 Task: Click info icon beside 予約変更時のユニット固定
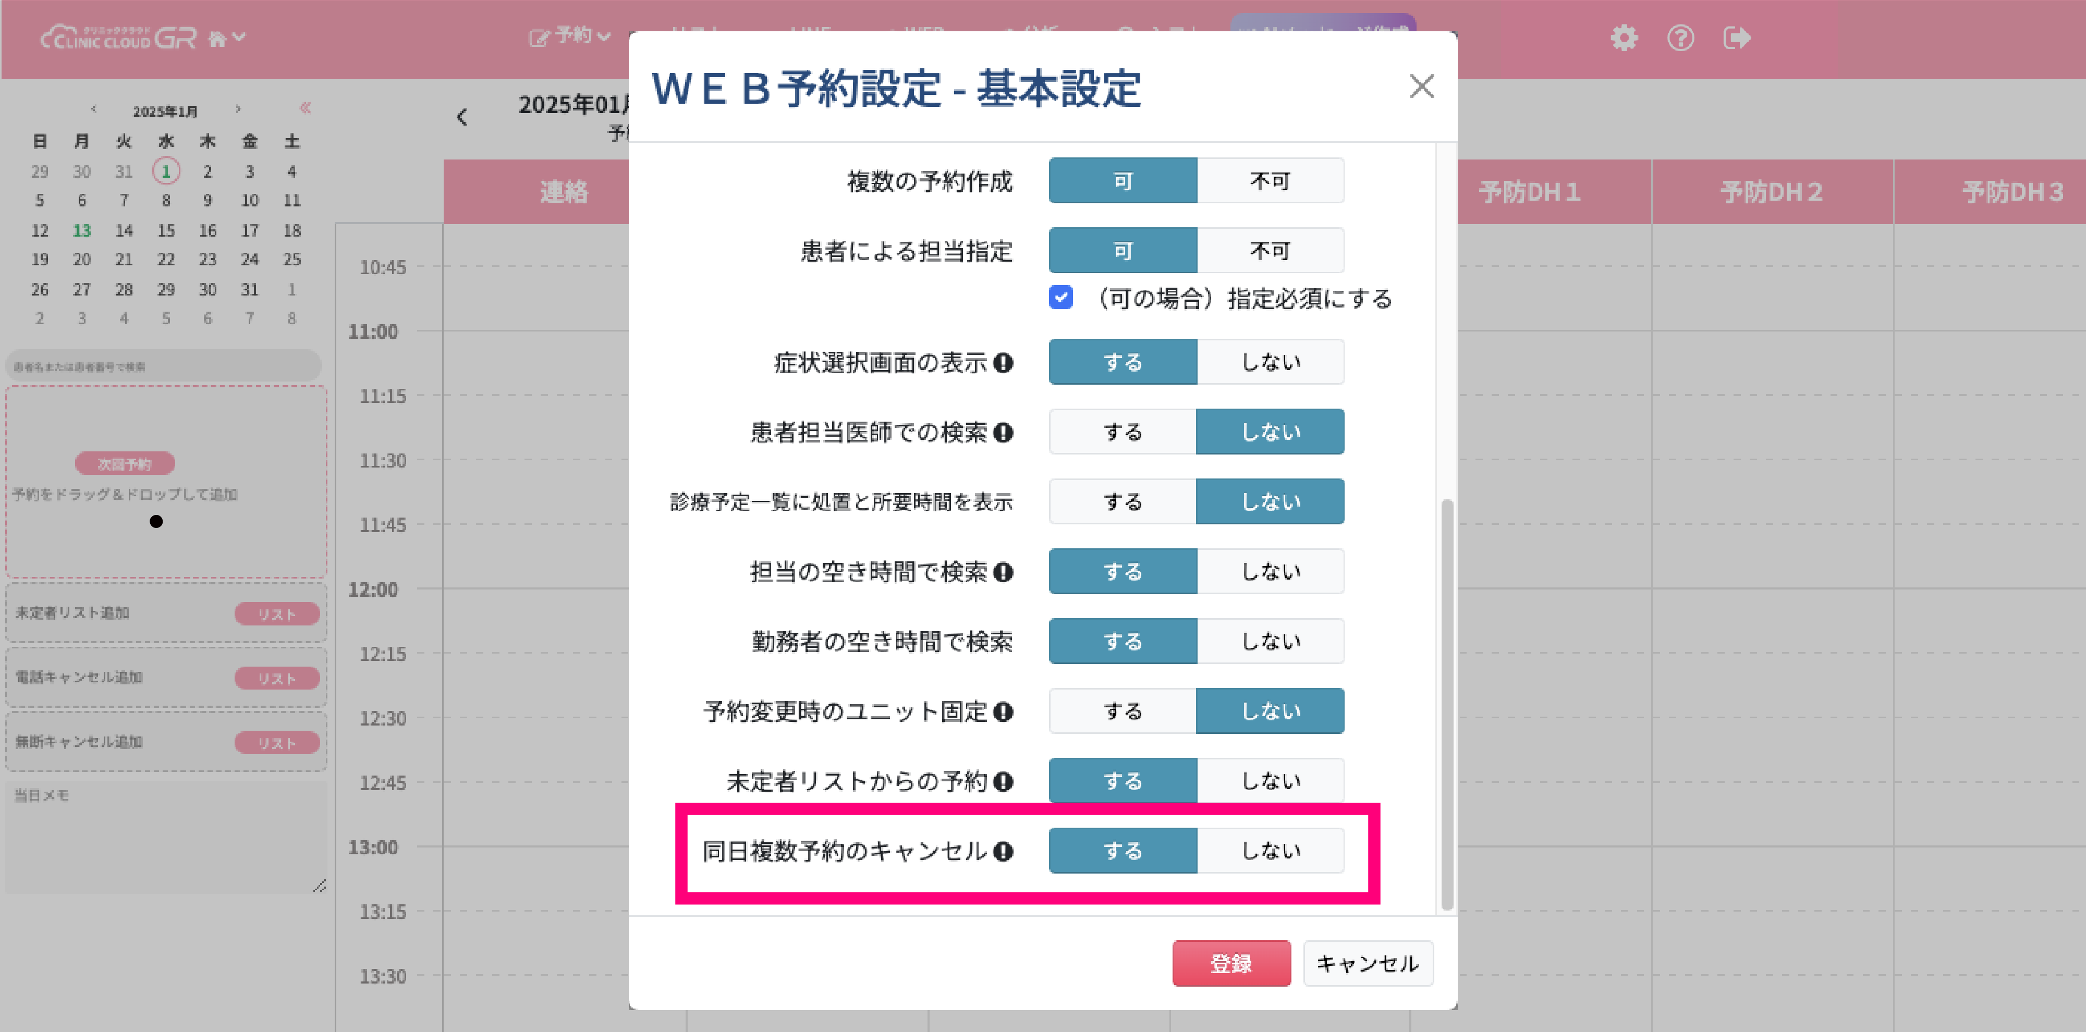click(1003, 711)
